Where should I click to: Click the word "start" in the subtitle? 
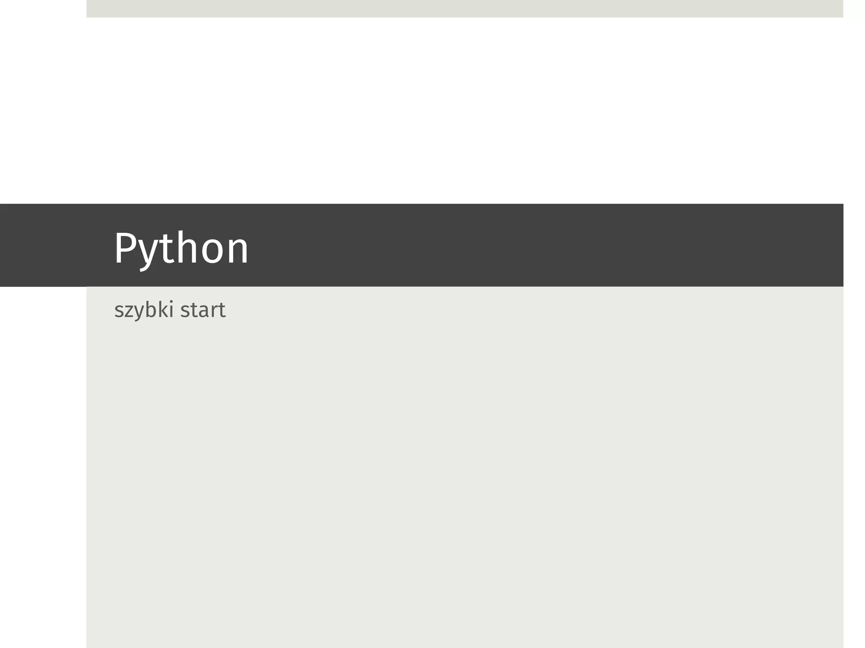[x=203, y=310]
